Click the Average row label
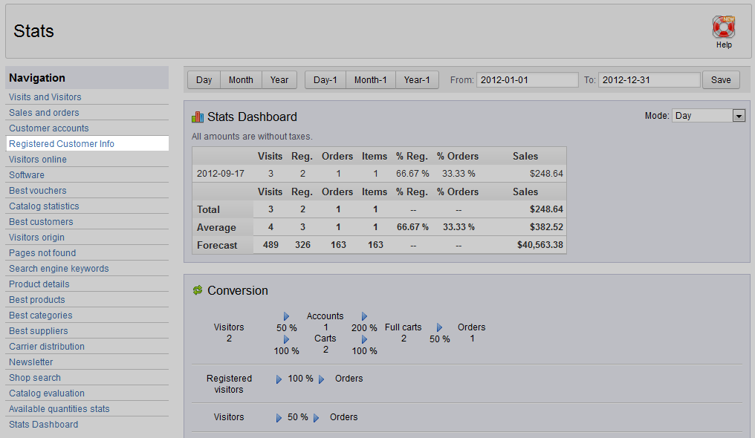The height and width of the screenshot is (438, 755). click(216, 227)
